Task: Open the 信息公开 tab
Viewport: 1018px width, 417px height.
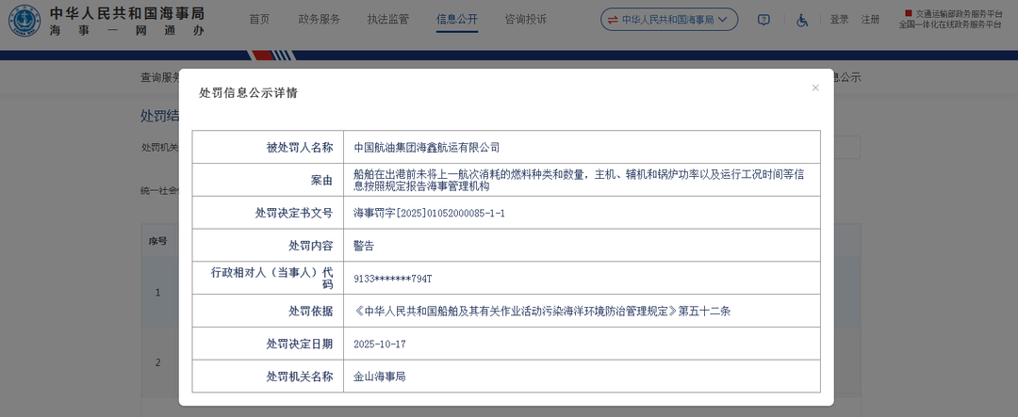Action: [x=457, y=19]
